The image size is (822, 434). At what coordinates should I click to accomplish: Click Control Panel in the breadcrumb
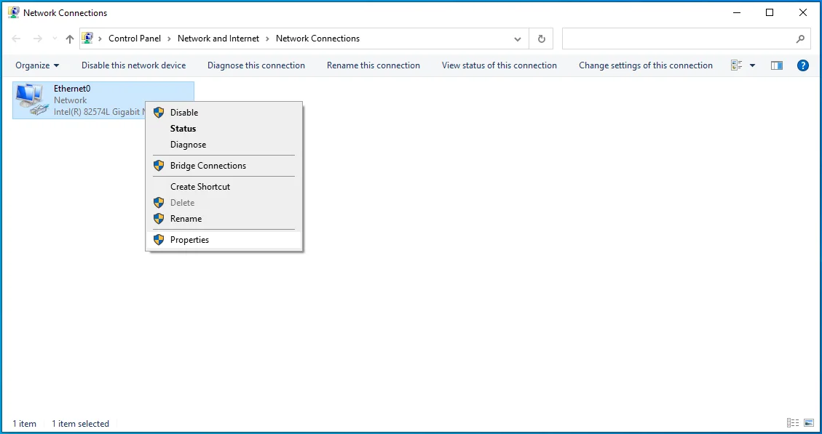[x=135, y=39]
